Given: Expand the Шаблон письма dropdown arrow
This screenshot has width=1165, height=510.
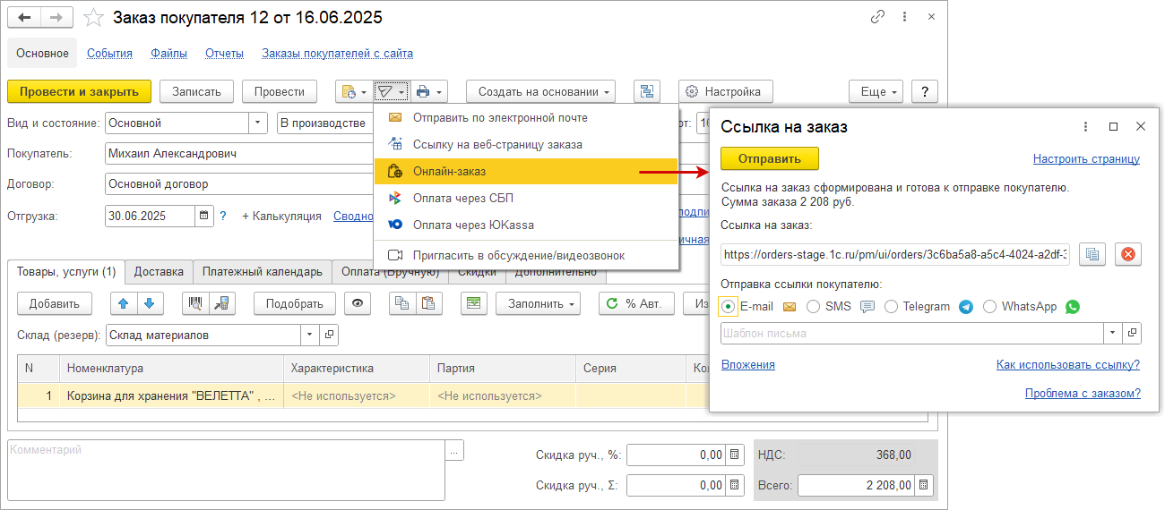Looking at the screenshot, I should click(1112, 333).
